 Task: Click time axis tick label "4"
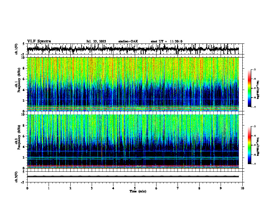click(113, 188)
